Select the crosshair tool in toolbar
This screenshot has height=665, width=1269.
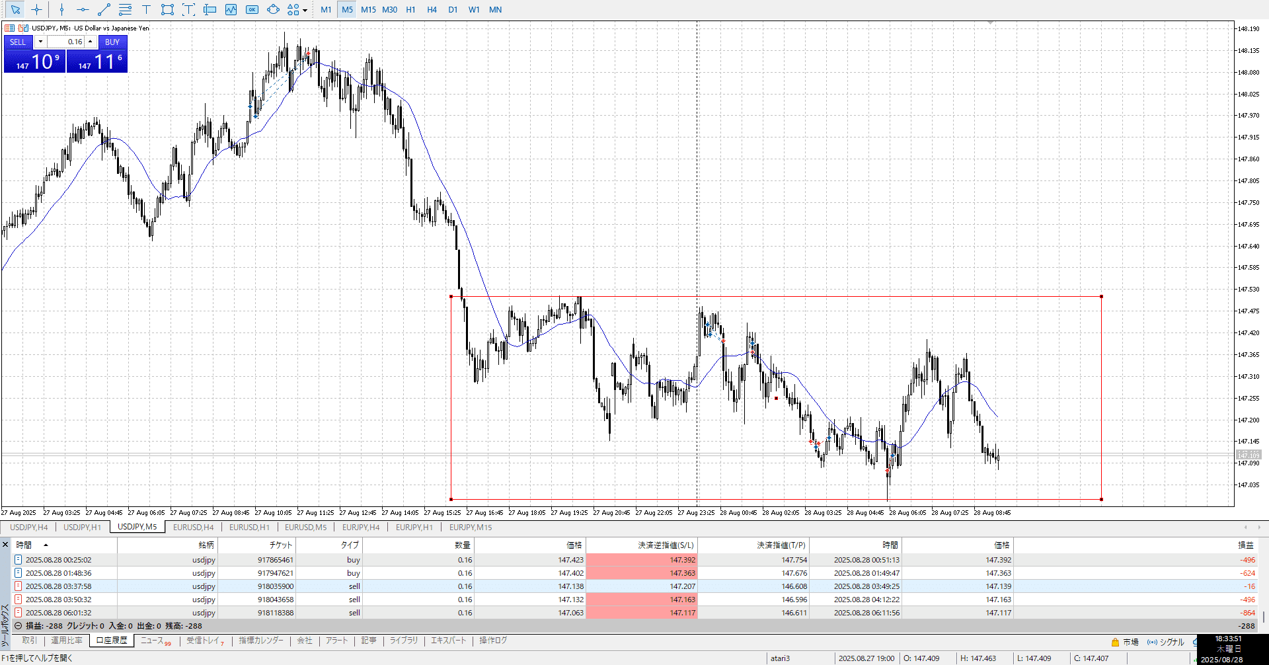(x=36, y=9)
